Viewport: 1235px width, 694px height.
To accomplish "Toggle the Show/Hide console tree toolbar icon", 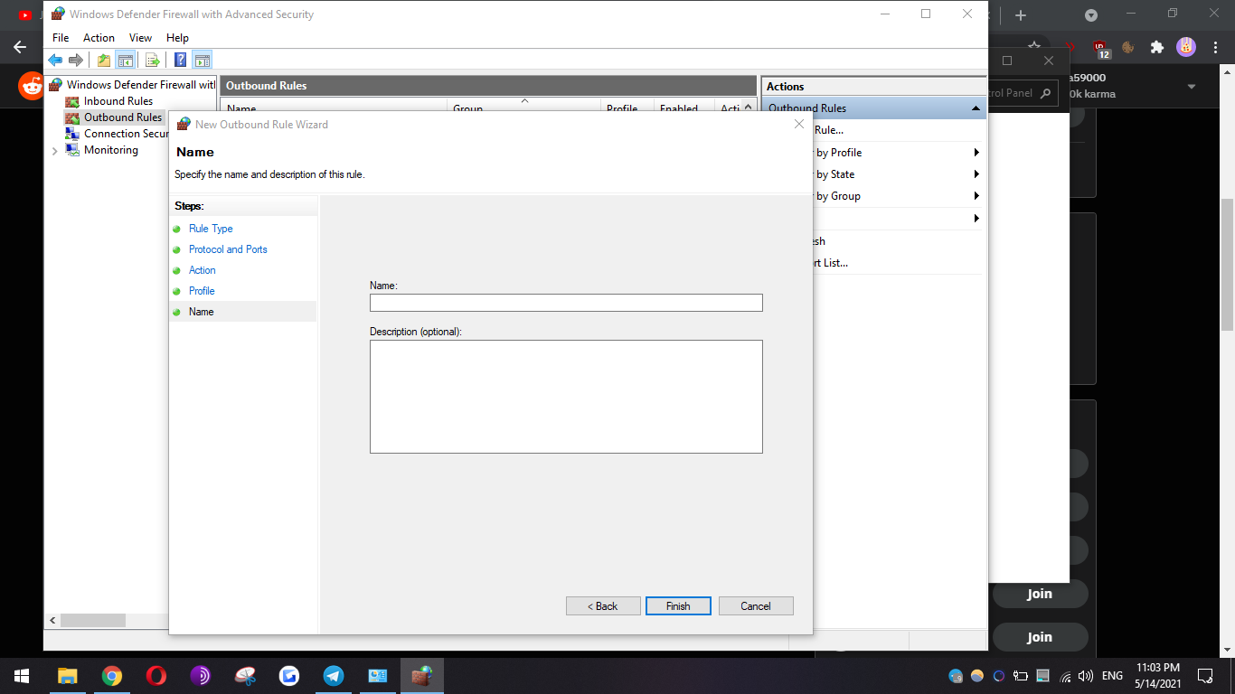I will [x=127, y=60].
